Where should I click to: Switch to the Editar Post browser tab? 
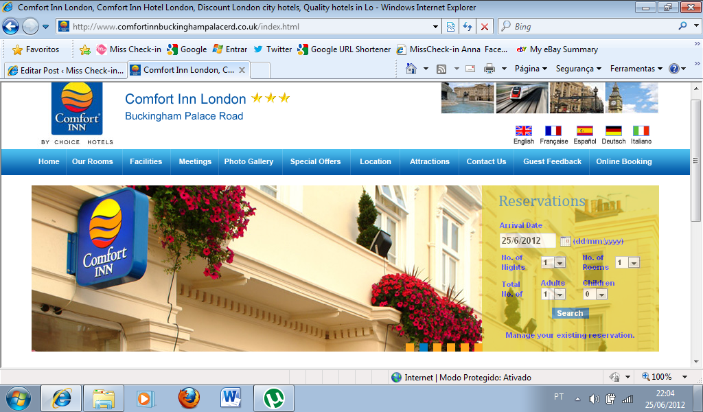coord(65,70)
